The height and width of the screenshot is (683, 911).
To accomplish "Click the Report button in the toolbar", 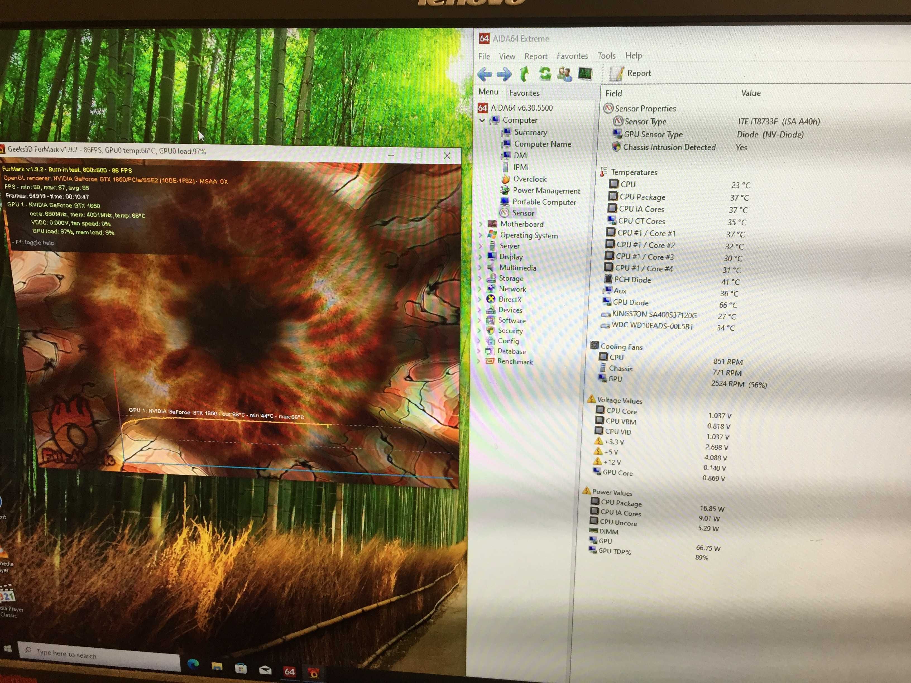I will (630, 74).
